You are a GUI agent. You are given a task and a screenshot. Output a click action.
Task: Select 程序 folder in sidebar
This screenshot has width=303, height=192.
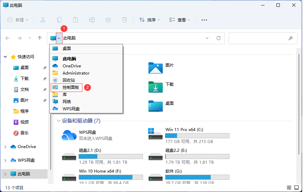[x=25, y=111]
